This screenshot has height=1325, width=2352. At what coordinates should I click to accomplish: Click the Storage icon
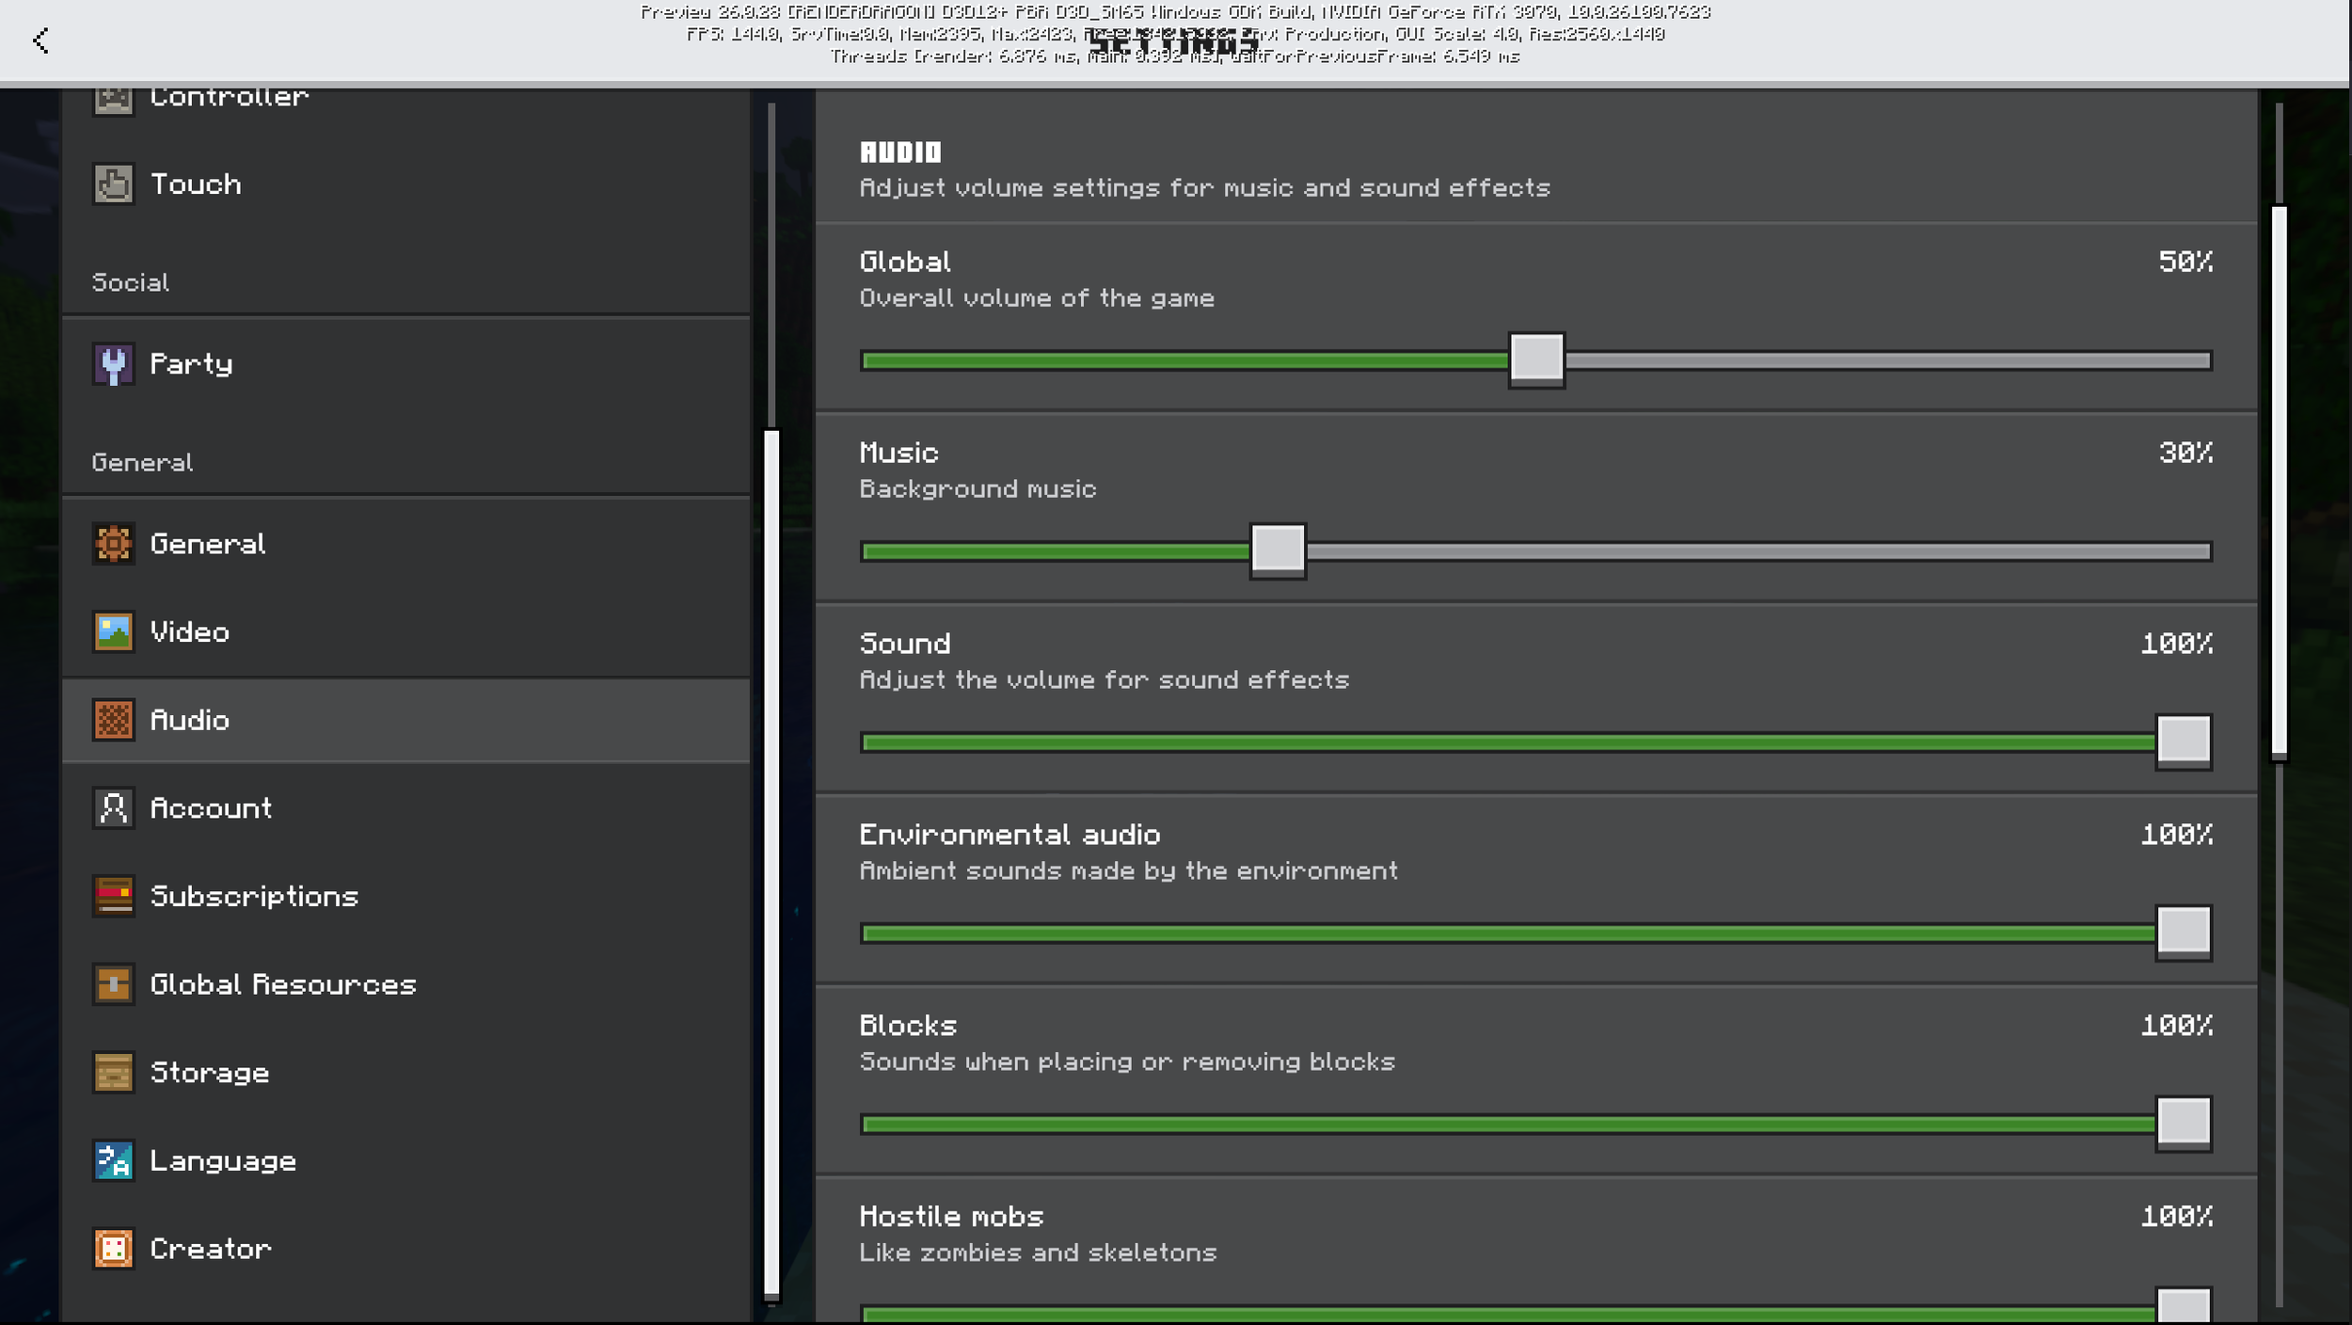pyautogui.click(x=113, y=1073)
